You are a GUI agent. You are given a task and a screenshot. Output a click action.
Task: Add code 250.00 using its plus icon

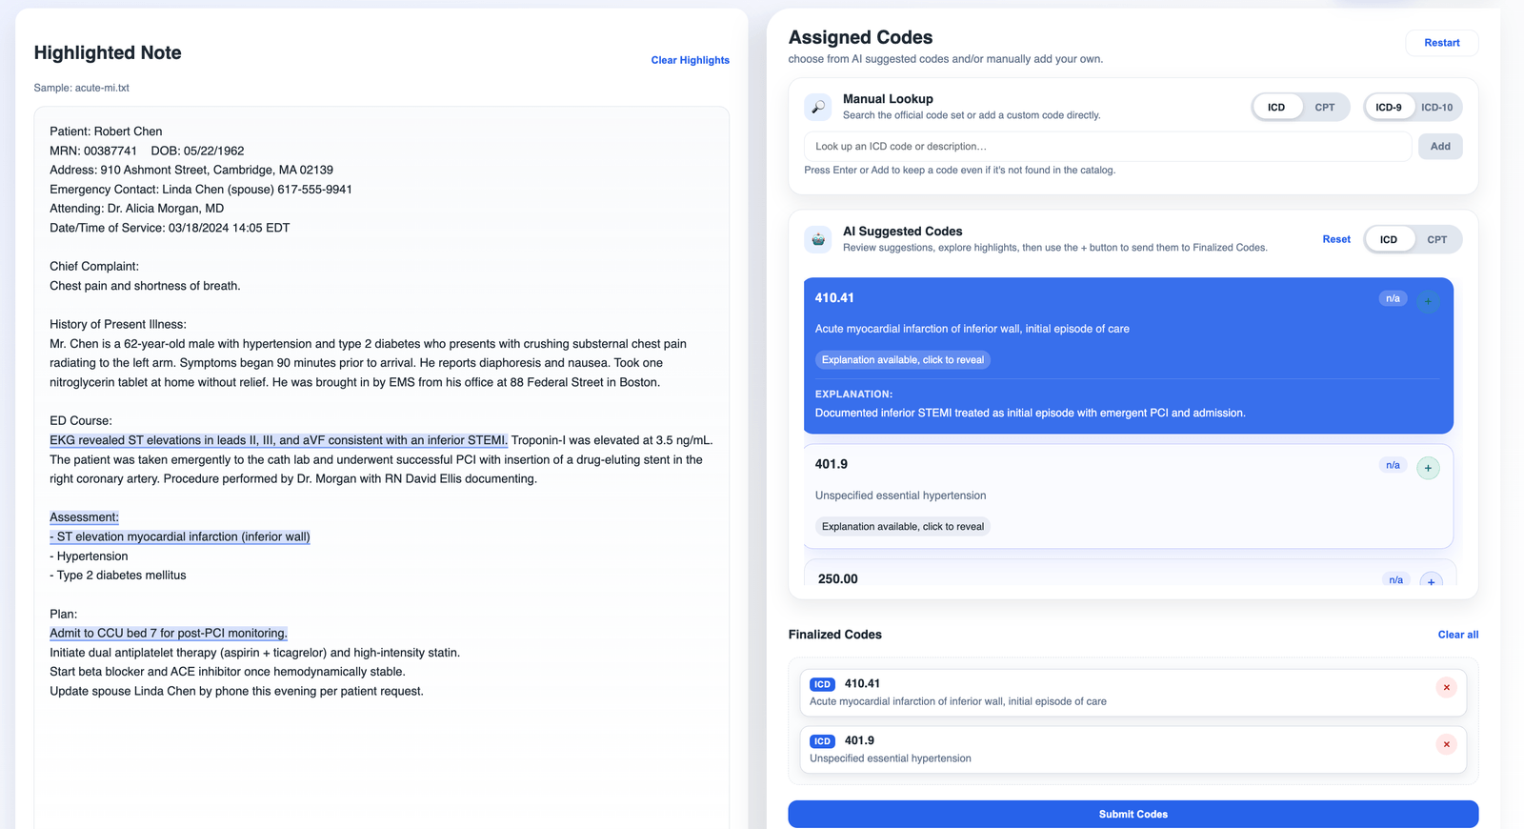pos(1431,580)
